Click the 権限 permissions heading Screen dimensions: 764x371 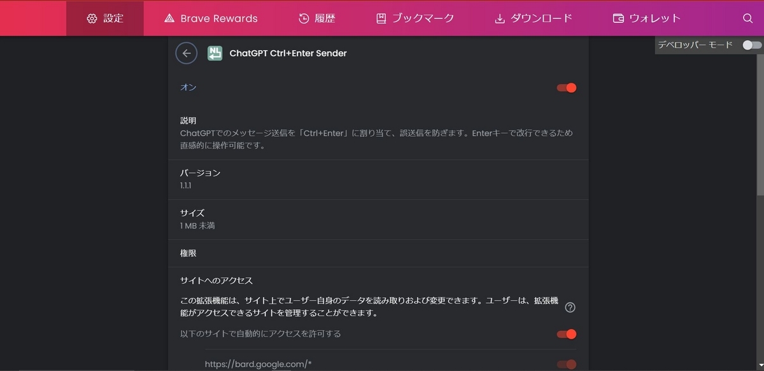pyautogui.click(x=188, y=253)
